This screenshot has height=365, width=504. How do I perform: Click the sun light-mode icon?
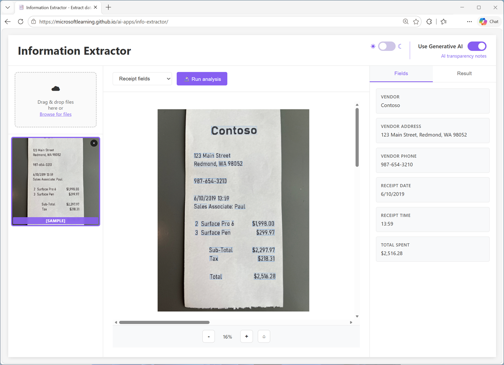[x=373, y=46]
